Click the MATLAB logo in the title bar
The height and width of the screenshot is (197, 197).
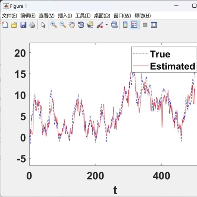6,6
